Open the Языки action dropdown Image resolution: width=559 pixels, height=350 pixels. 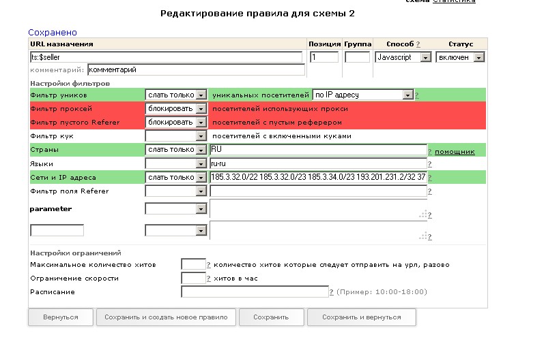tap(176, 163)
